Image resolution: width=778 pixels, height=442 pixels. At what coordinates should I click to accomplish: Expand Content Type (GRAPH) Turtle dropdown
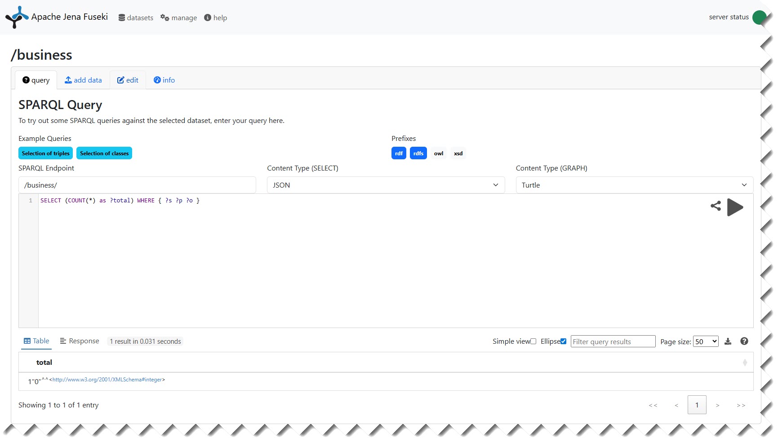click(634, 185)
